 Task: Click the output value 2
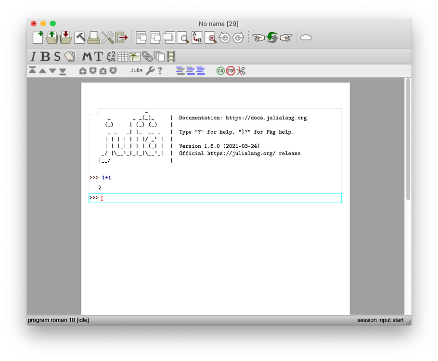point(100,188)
